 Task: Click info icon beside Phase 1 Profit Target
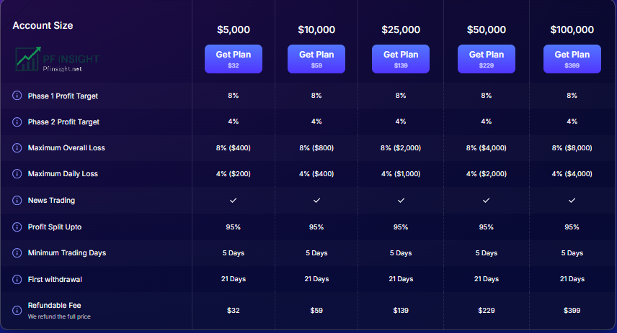click(17, 96)
